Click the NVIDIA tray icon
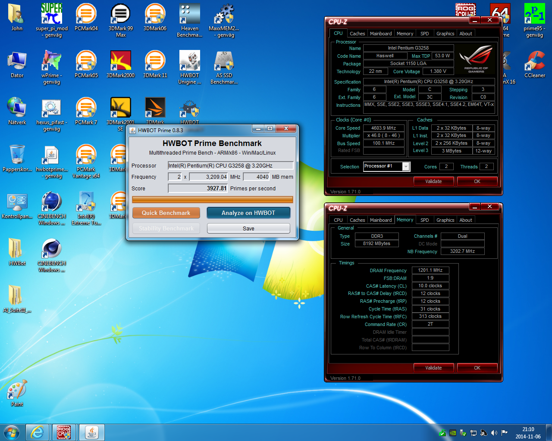This screenshot has width=552, height=441. click(453, 433)
